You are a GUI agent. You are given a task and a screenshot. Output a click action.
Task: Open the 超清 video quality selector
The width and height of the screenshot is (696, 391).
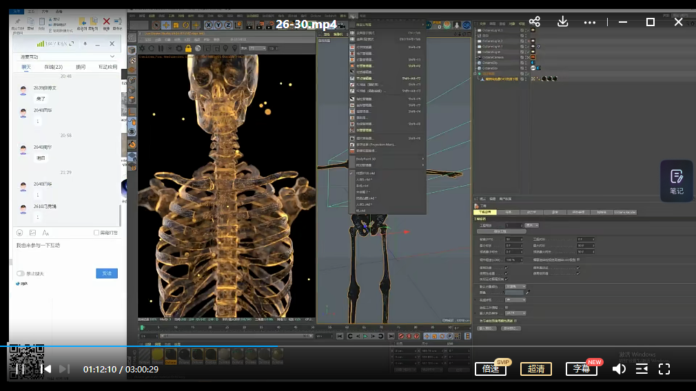point(535,369)
